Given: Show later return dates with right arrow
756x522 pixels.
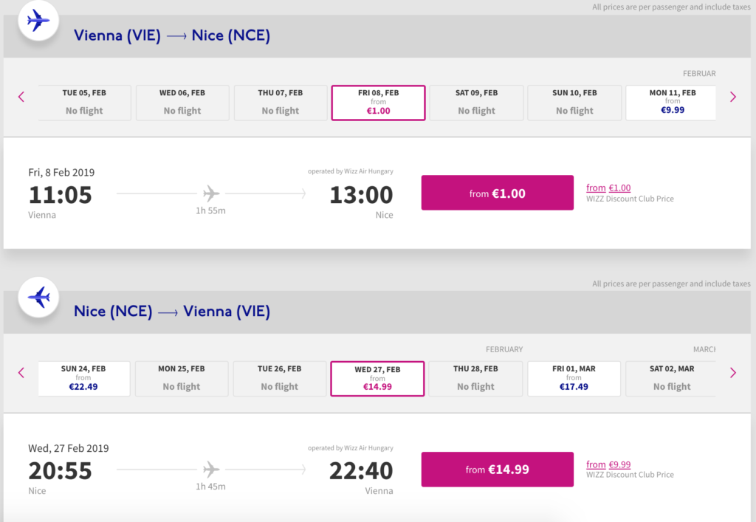Looking at the screenshot, I should pyautogui.click(x=732, y=373).
